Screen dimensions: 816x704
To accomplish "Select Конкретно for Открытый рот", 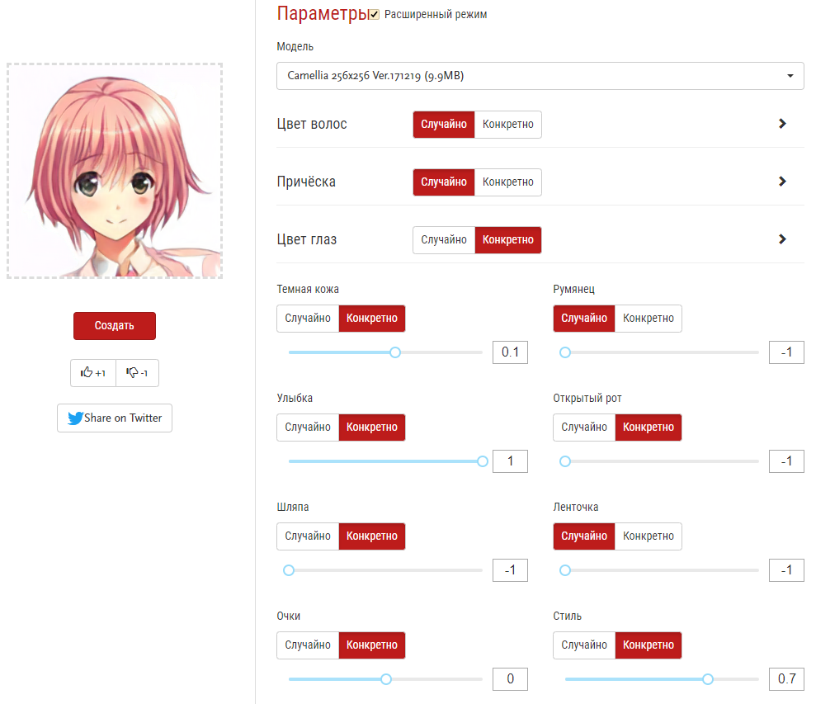I will pyautogui.click(x=649, y=428).
